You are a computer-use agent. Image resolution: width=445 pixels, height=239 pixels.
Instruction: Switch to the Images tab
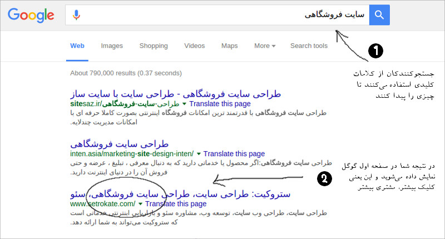(112, 46)
